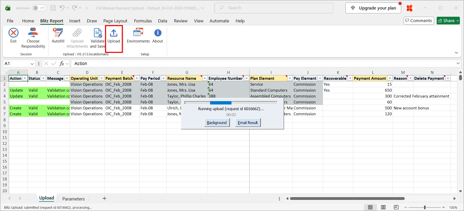Switch to Page Layout view icon
464x211 pixels.
point(383,207)
